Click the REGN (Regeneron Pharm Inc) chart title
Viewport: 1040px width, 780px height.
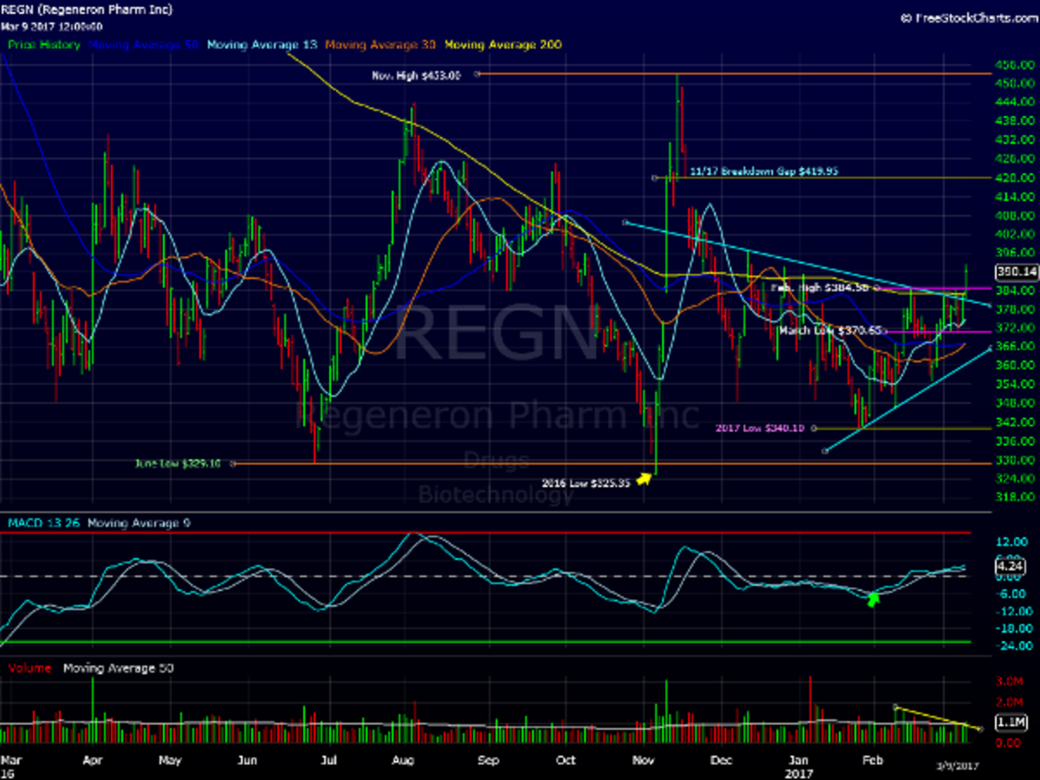pos(88,10)
